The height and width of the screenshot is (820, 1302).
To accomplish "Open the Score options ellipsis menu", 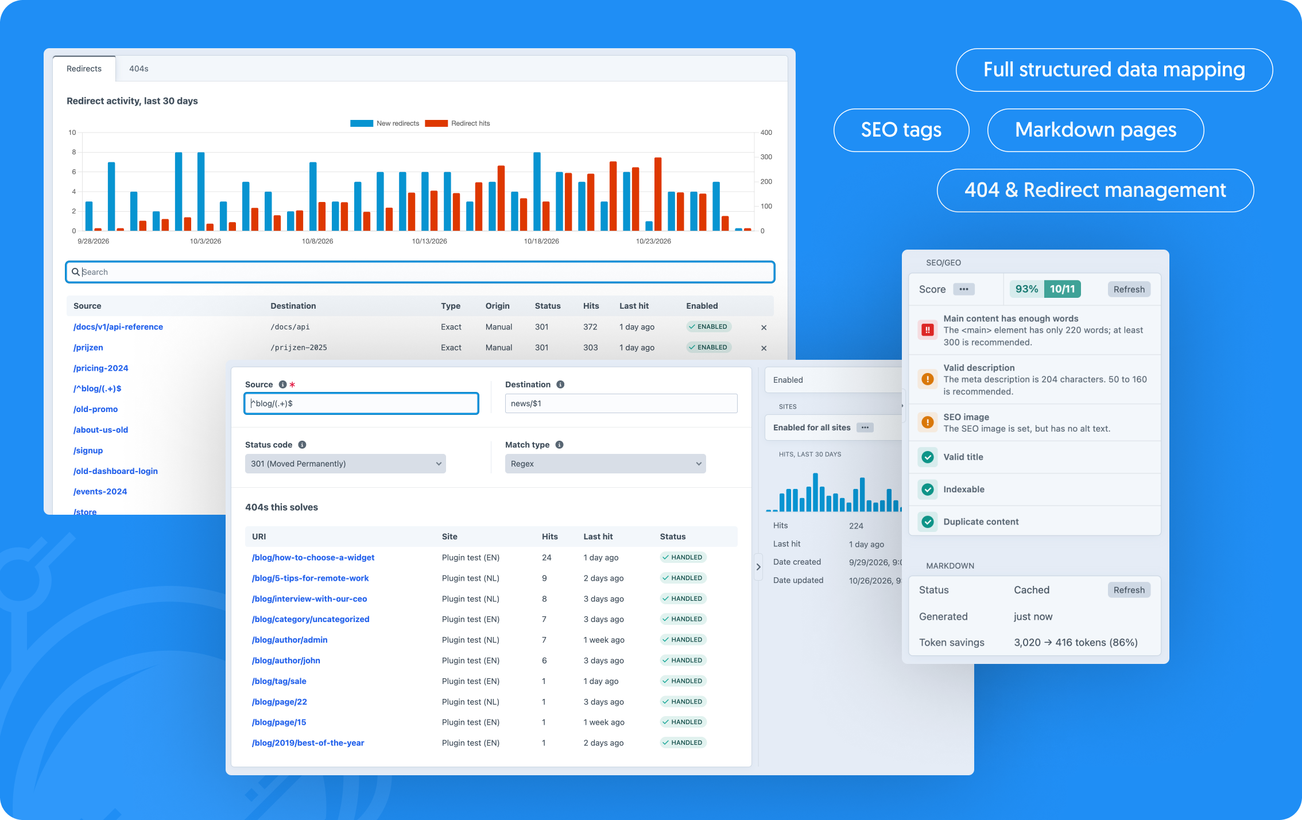I will (x=964, y=289).
